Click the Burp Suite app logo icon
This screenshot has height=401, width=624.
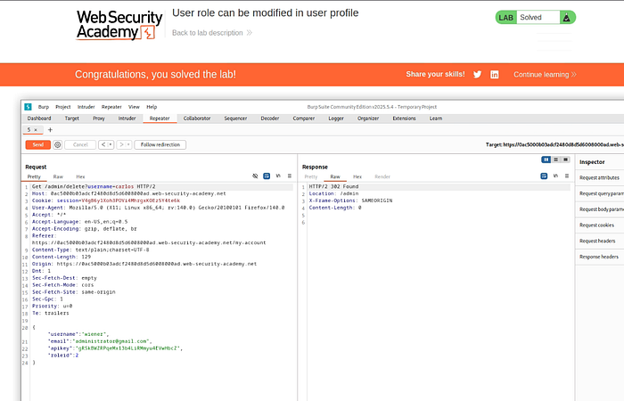(28, 107)
